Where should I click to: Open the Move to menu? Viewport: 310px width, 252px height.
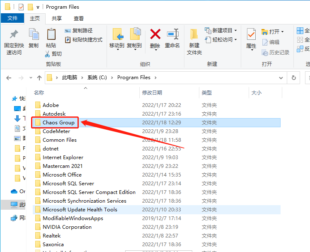117,39
